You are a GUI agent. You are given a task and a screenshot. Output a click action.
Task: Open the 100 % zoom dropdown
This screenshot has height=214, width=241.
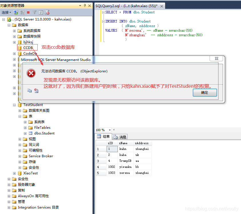110,130
